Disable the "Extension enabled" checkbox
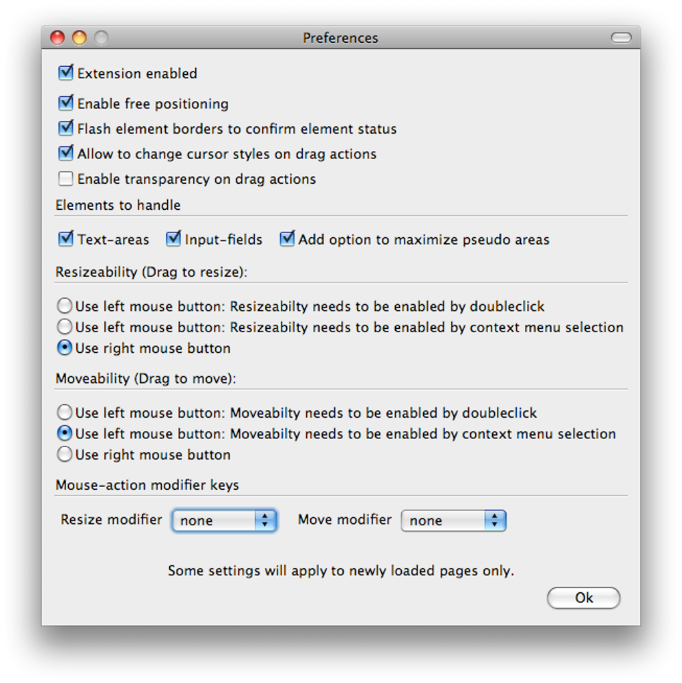Screen dimensions: 682x683 65,73
